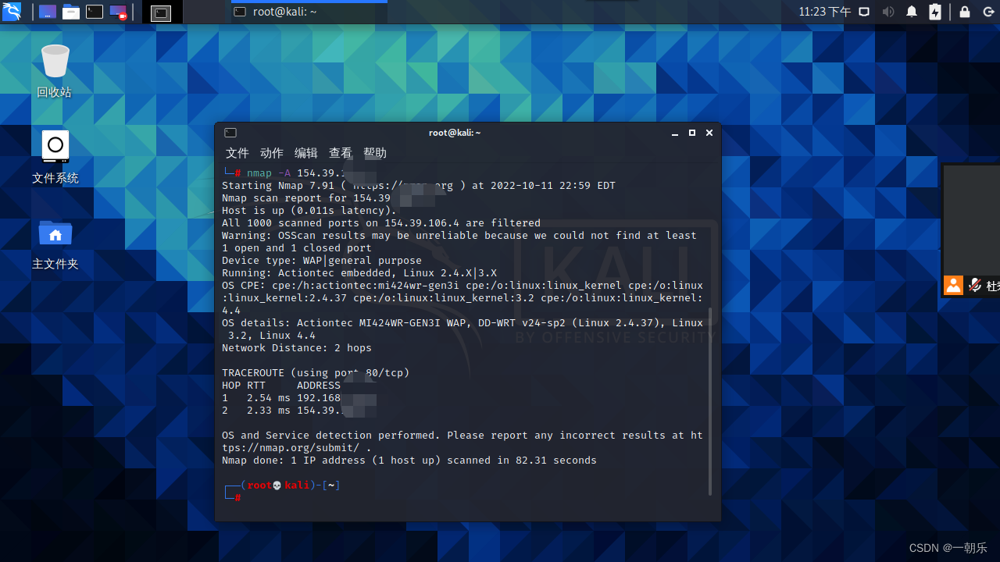Click the show desktop panel icon
The image size is (1000, 562).
[x=48, y=12]
